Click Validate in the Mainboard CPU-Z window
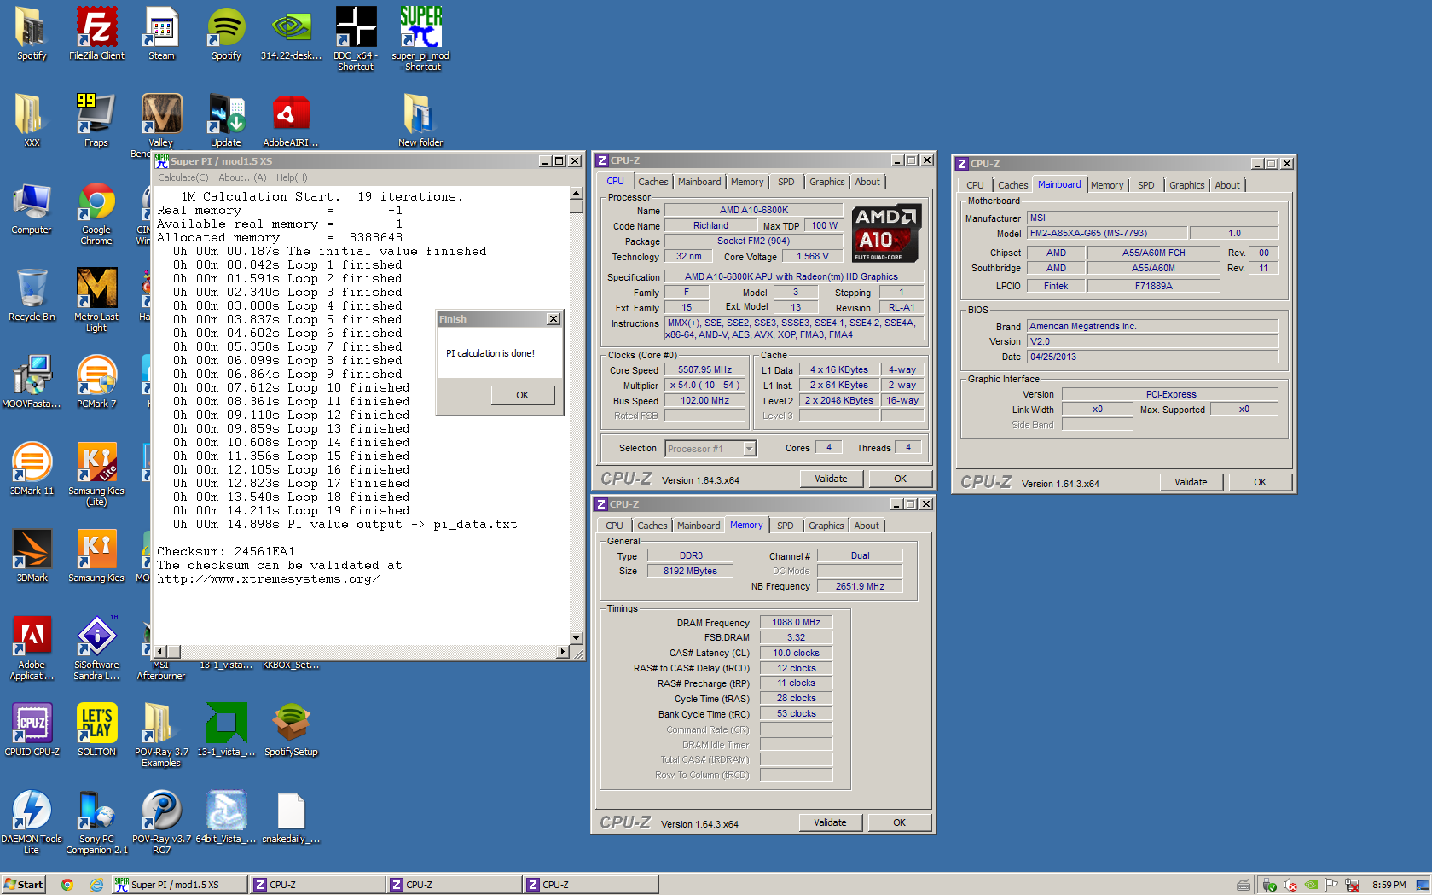Image resolution: width=1432 pixels, height=895 pixels. tap(1191, 482)
